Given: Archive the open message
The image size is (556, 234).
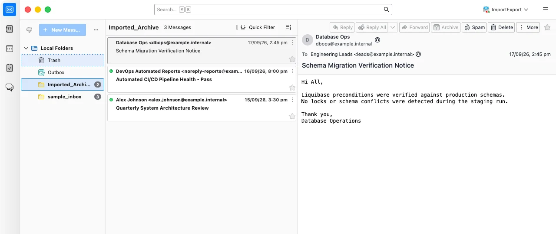Looking at the screenshot, I should (x=446, y=27).
